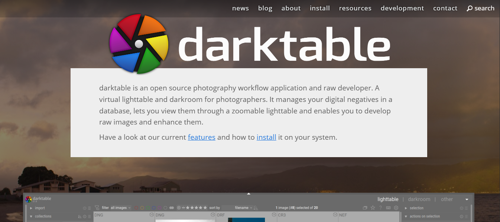Screen dimensions: 500x222
Task: Switch to the lighttable view tab
Action: (388, 199)
